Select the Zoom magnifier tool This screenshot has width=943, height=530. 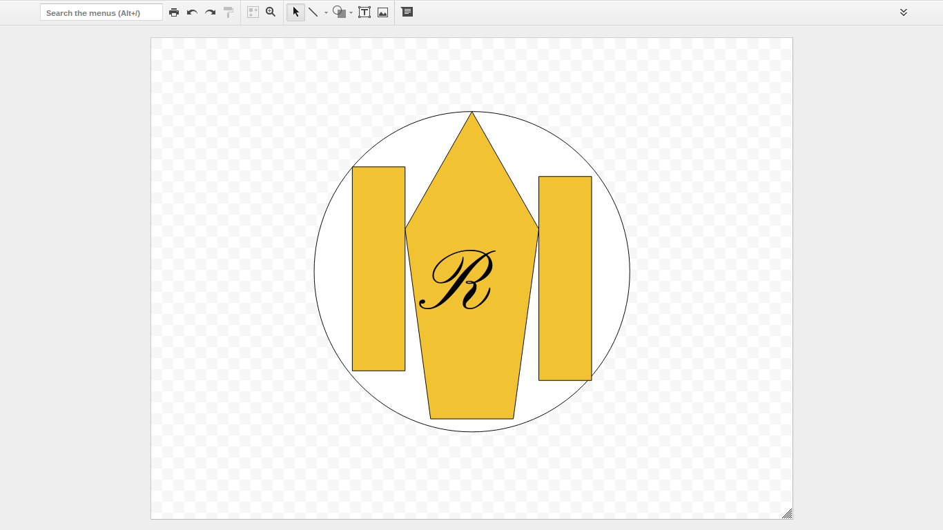click(271, 12)
